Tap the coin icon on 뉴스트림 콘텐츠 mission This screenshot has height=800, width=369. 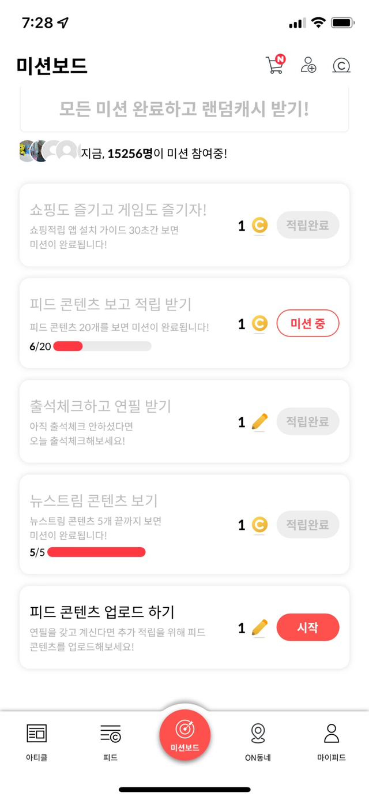pos(260,525)
